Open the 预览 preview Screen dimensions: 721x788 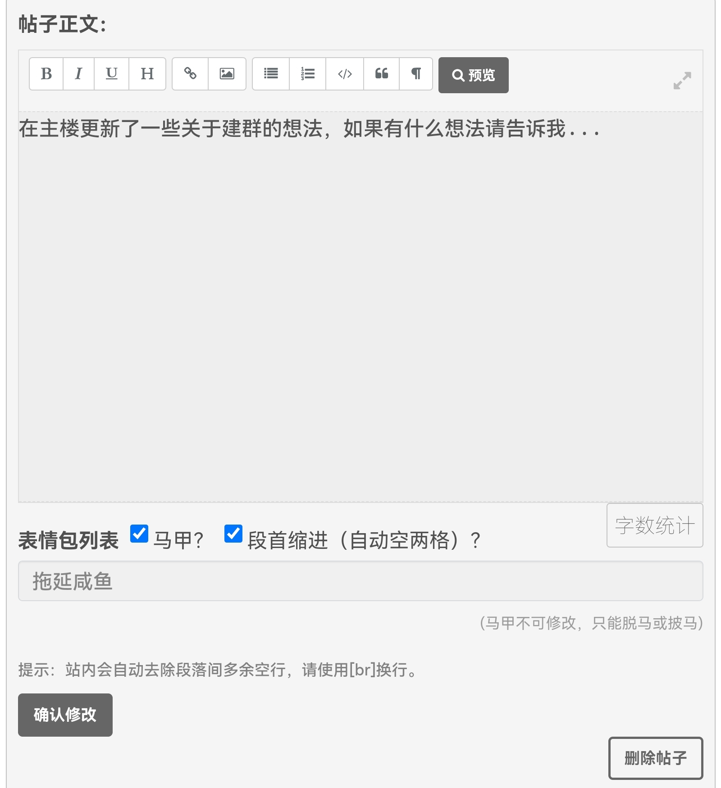[x=473, y=75]
